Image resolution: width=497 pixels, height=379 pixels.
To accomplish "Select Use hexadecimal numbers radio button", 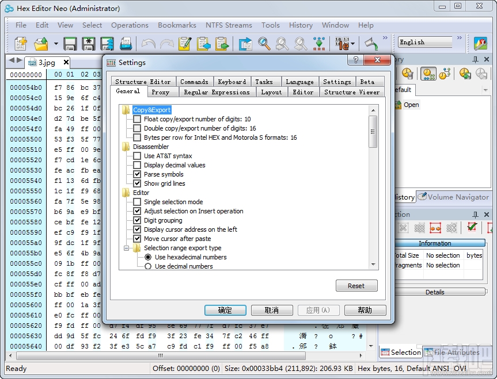I will click(x=148, y=257).
